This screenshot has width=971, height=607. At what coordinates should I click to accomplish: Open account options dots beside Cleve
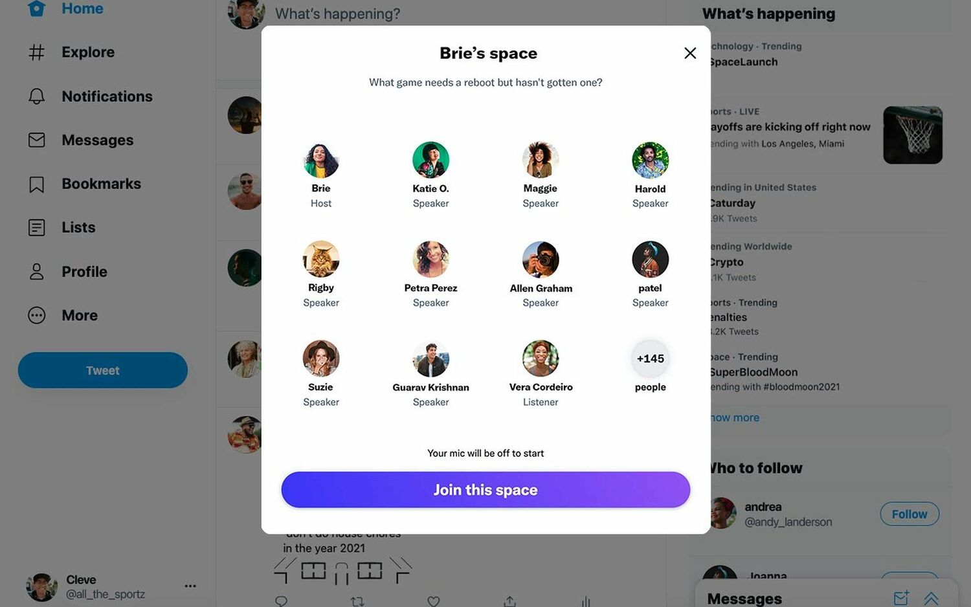pyautogui.click(x=190, y=586)
